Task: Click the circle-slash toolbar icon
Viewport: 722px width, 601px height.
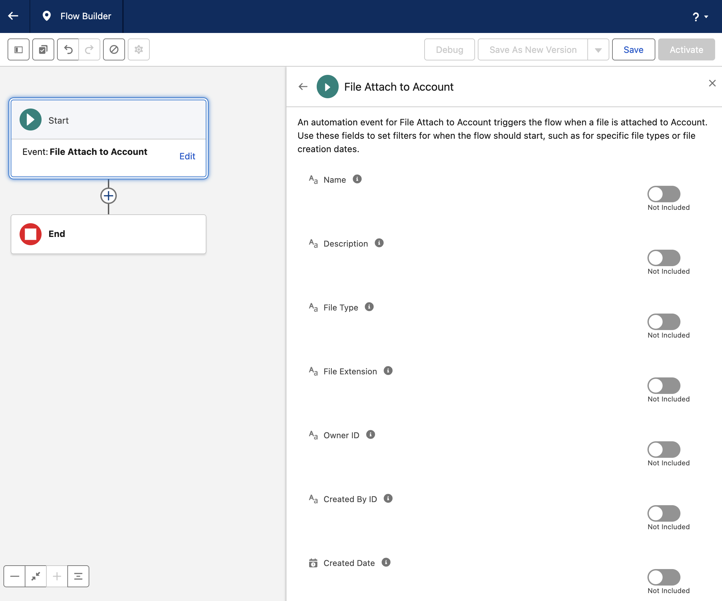Action: point(114,49)
